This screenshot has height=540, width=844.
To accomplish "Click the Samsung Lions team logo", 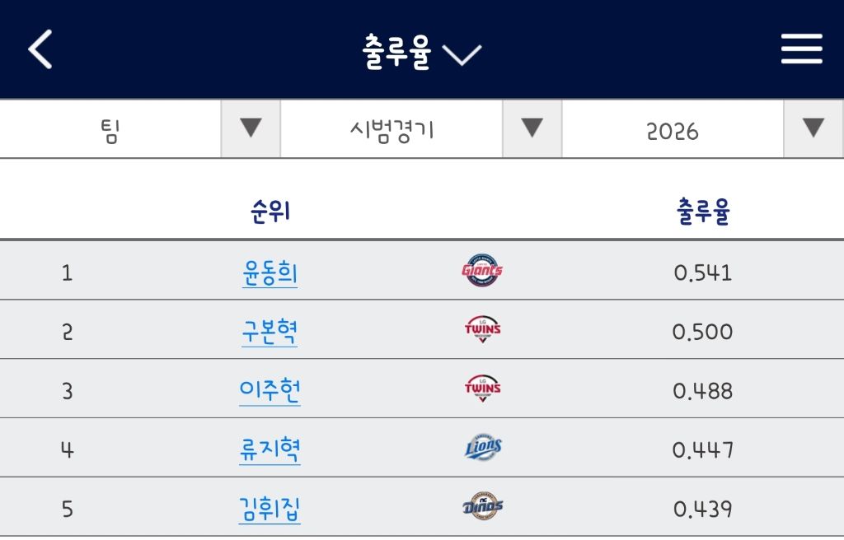I will click(x=483, y=447).
